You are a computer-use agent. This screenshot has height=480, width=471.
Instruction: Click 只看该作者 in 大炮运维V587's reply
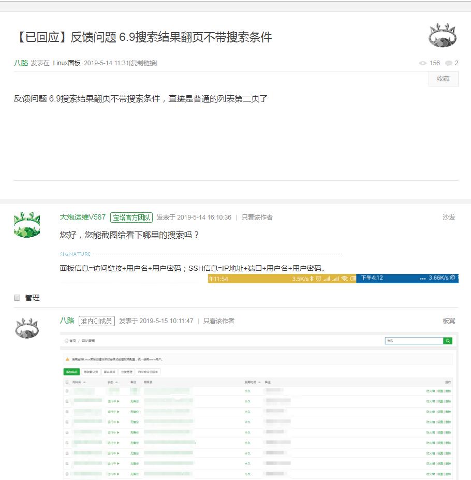click(257, 217)
